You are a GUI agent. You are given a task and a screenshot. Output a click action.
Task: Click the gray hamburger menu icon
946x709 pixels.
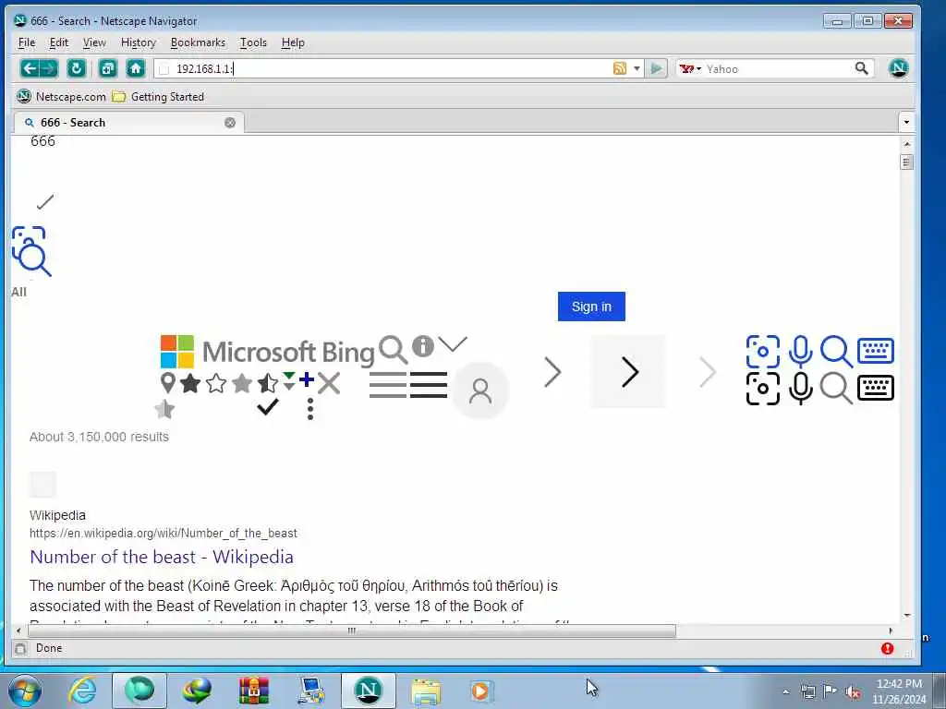388,385
